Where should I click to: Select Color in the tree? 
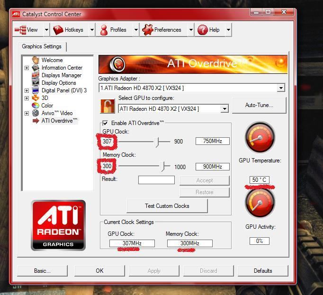(x=47, y=106)
